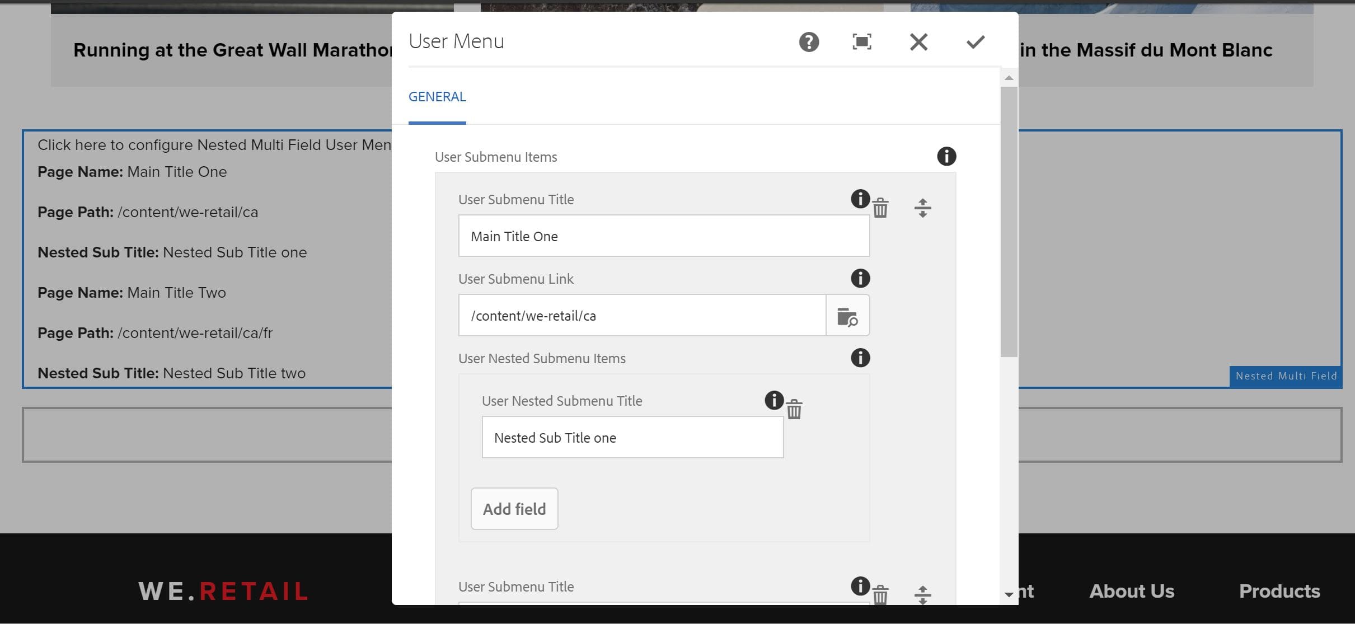1355x624 pixels.
Task: Click the Nested Sub Title one input
Action: pos(632,438)
